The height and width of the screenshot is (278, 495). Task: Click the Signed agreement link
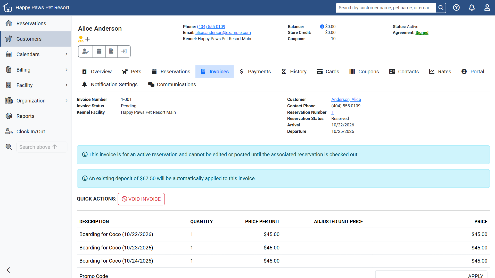point(422,32)
